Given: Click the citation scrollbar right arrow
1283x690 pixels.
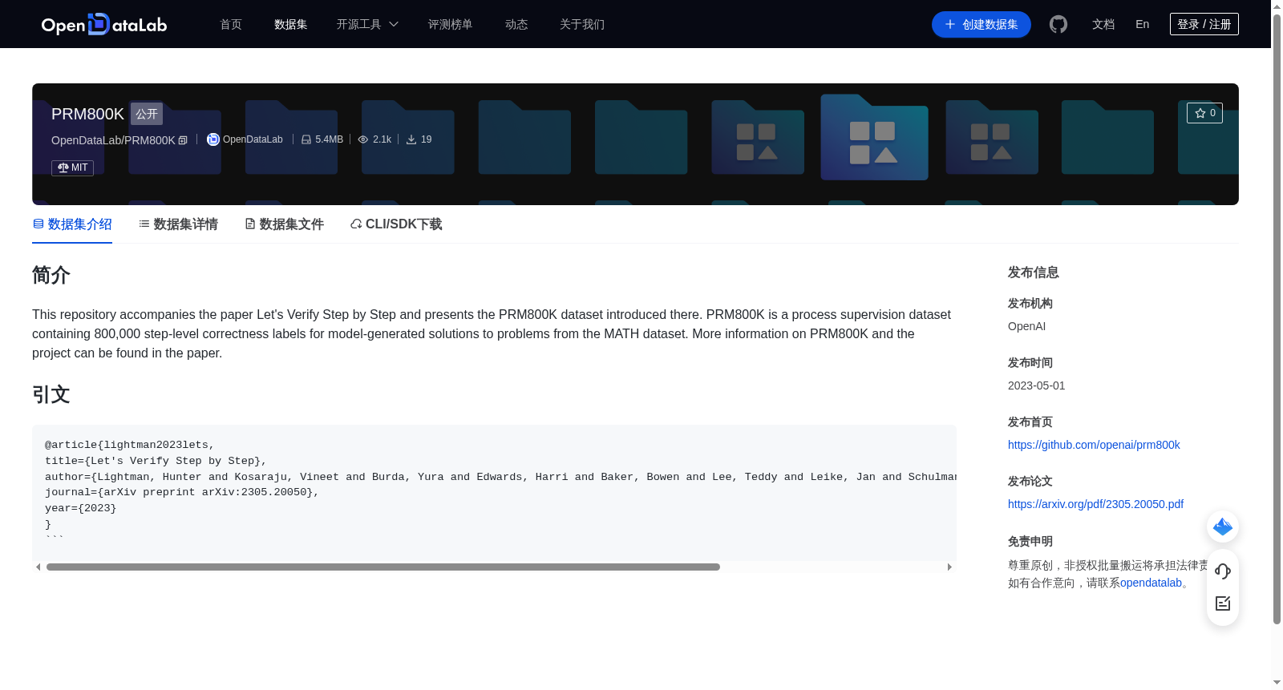Looking at the screenshot, I should pos(949,567).
